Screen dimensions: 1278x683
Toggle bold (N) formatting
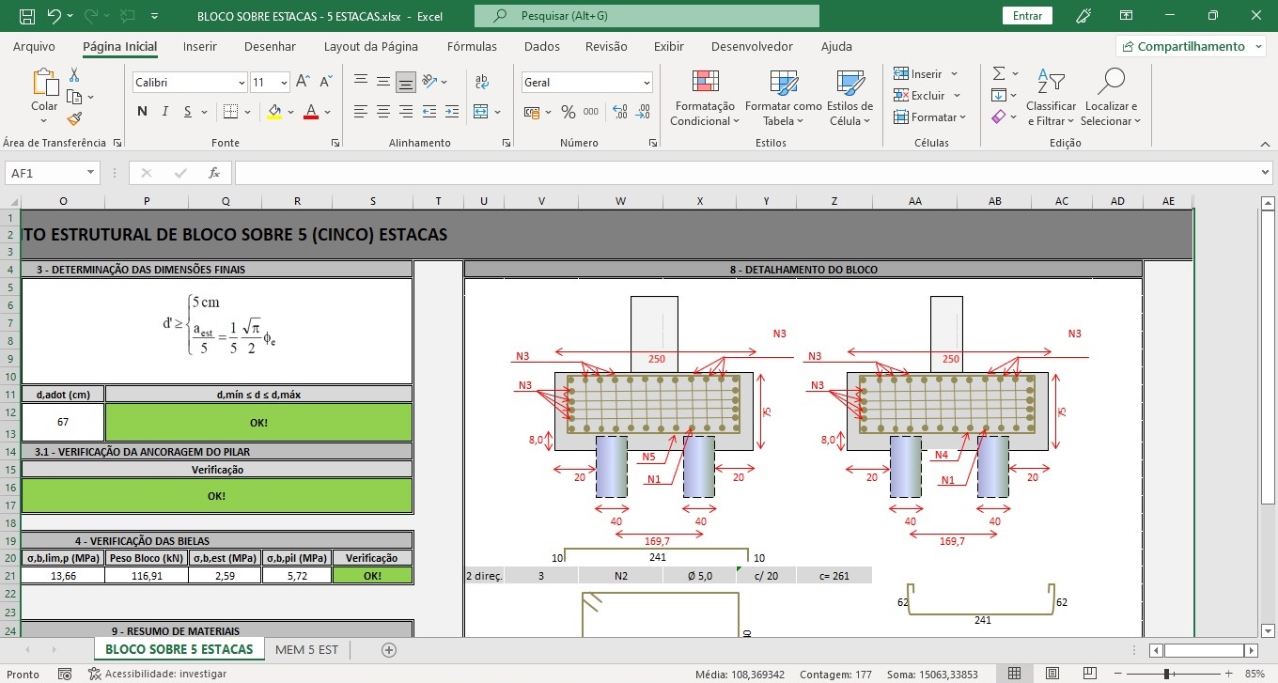(142, 112)
